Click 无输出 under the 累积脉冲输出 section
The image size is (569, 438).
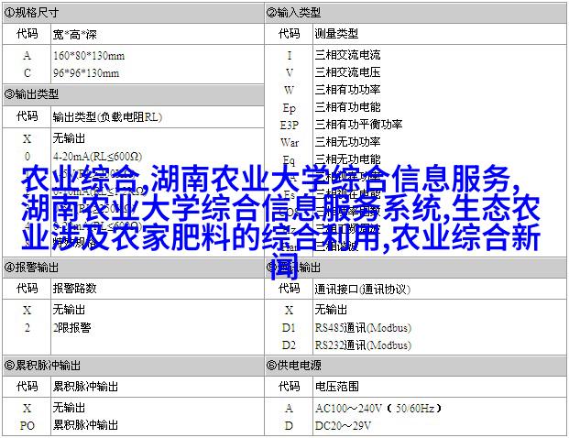point(69,408)
